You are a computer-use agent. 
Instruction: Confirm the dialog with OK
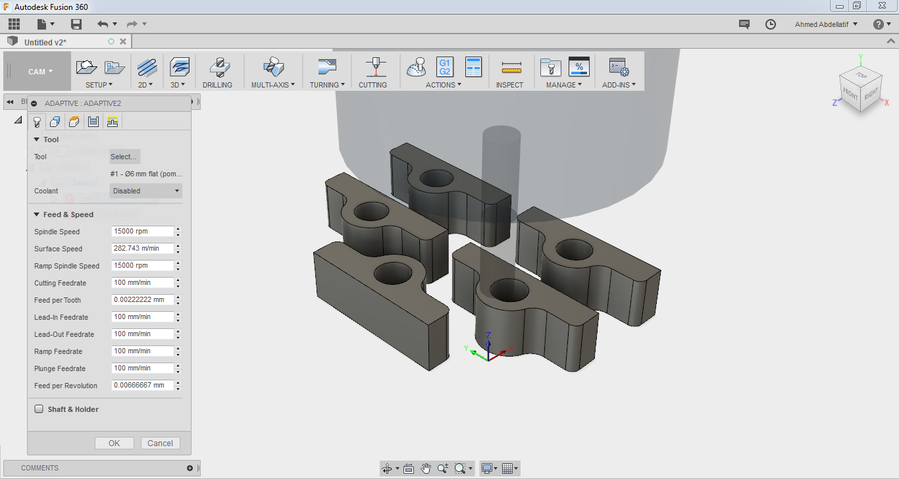[115, 443]
